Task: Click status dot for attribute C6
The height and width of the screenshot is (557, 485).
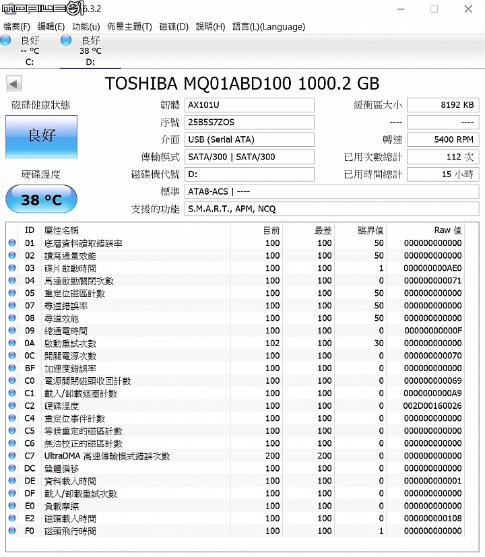Action: tap(12, 443)
